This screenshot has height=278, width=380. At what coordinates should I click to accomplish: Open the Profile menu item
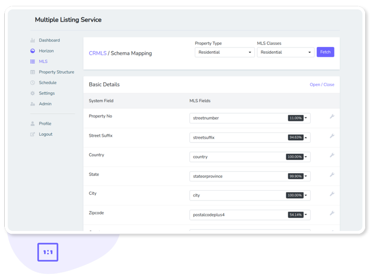45,124
